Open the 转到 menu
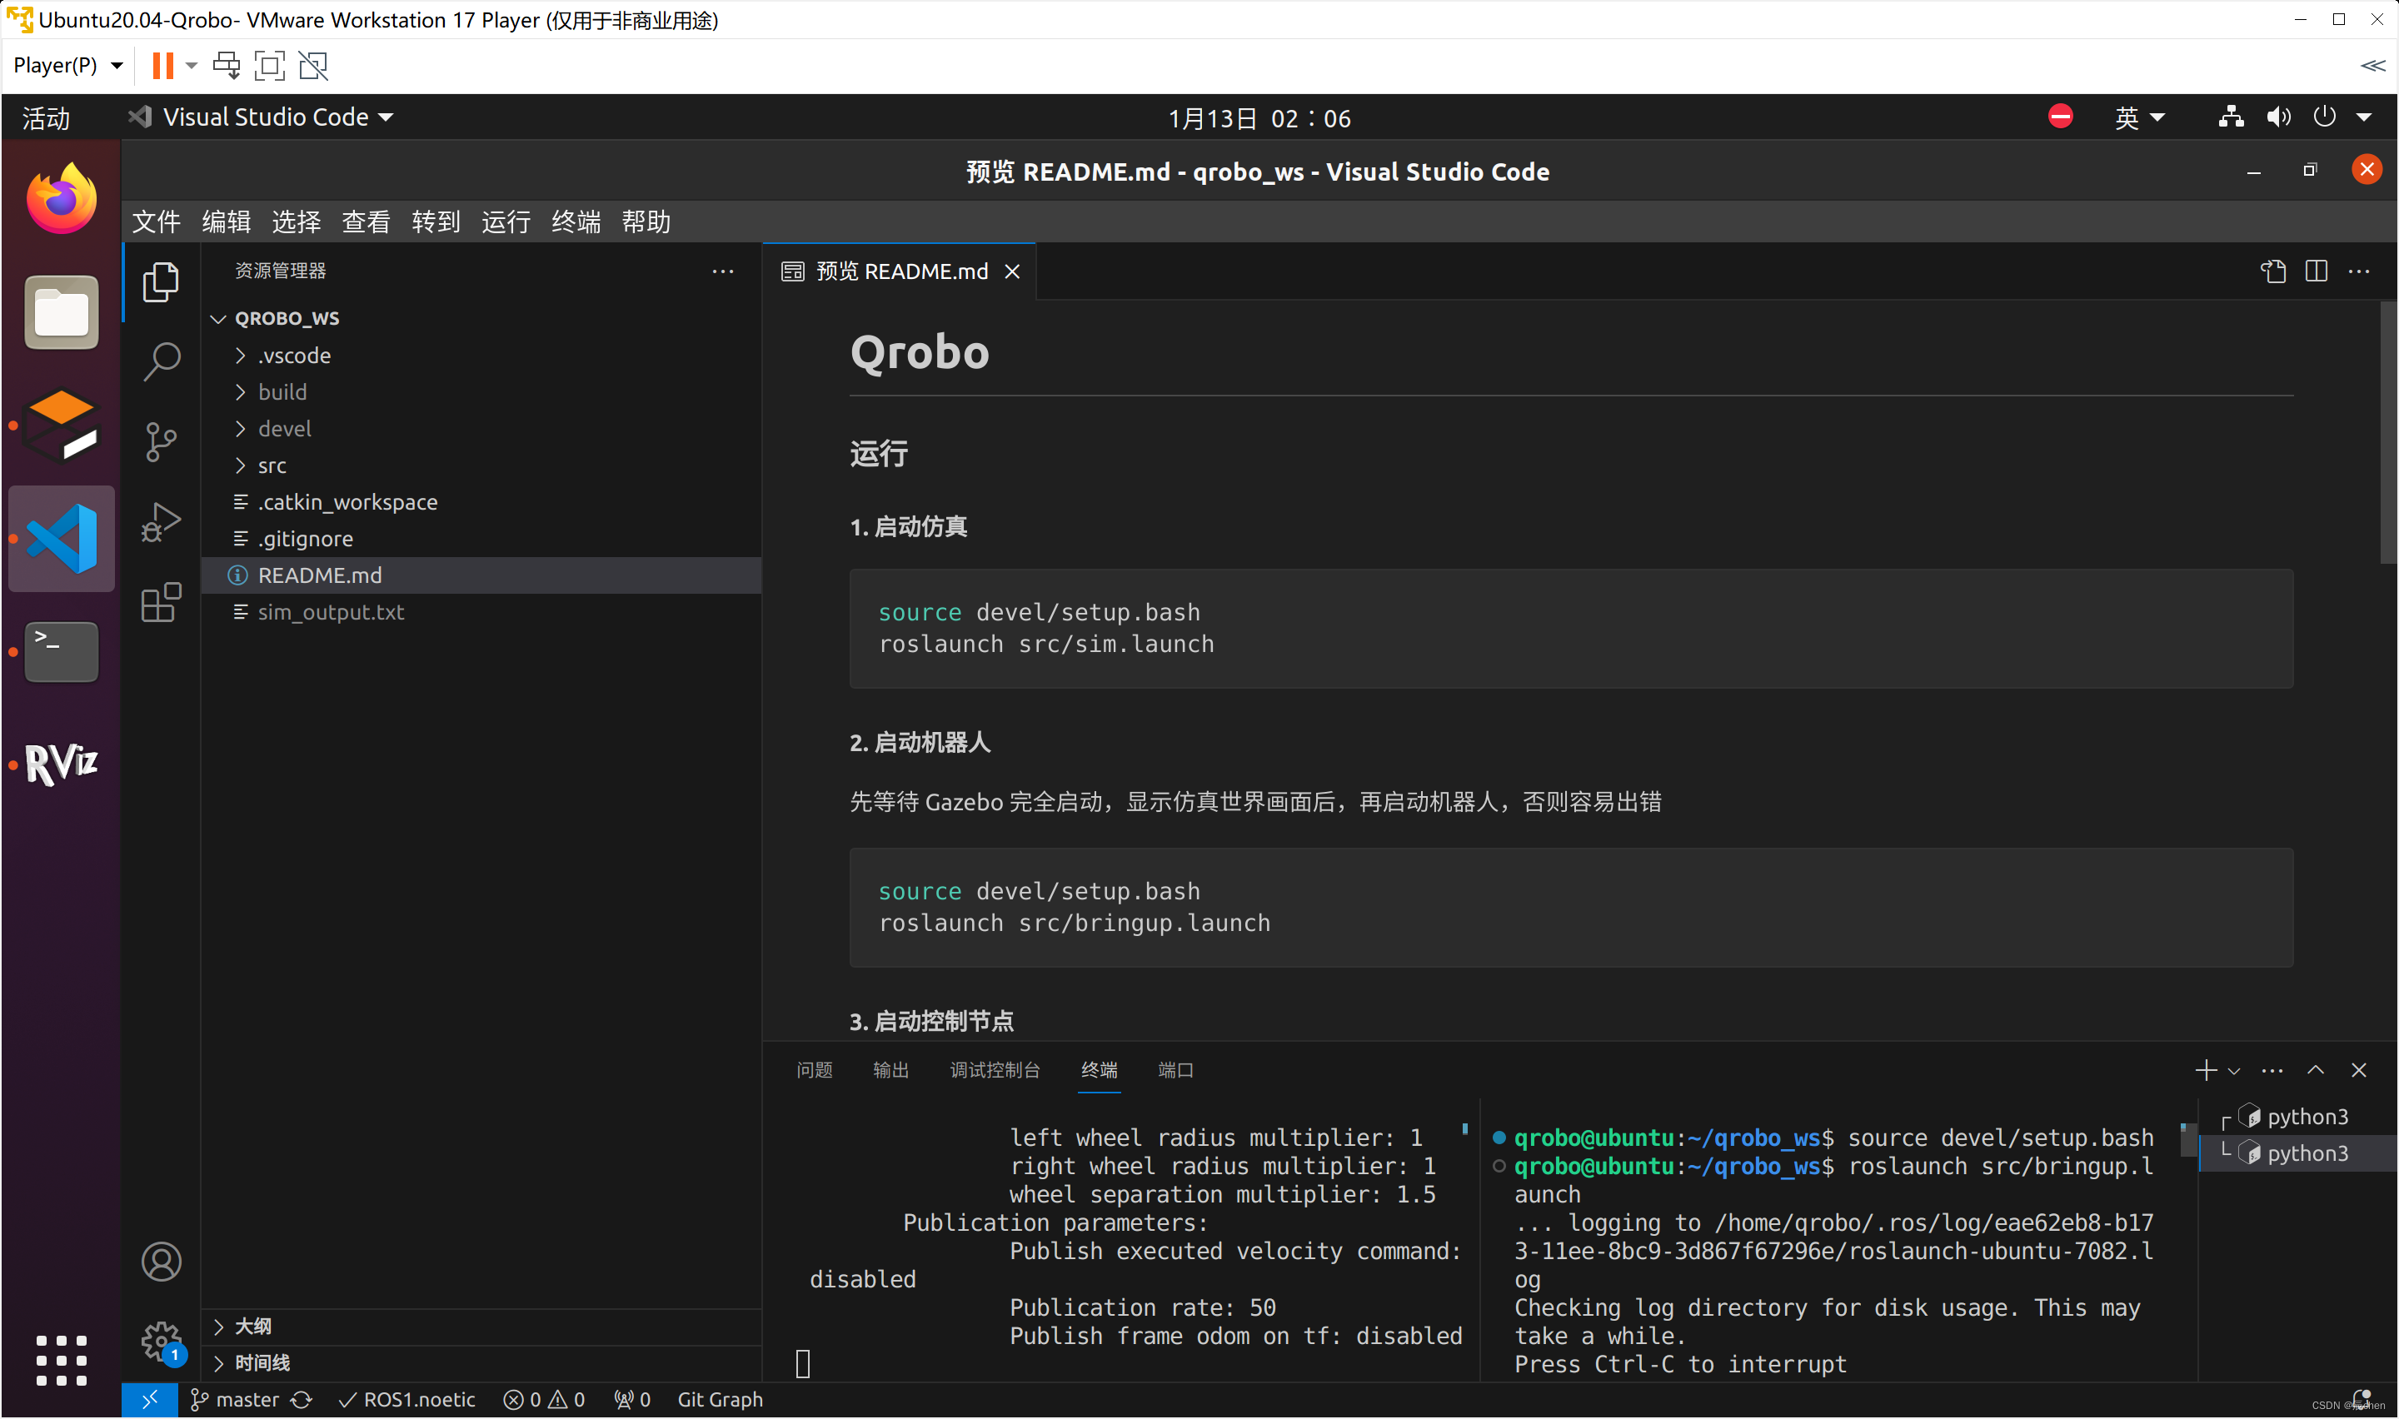2399x1419 pixels. pos(436,222)
